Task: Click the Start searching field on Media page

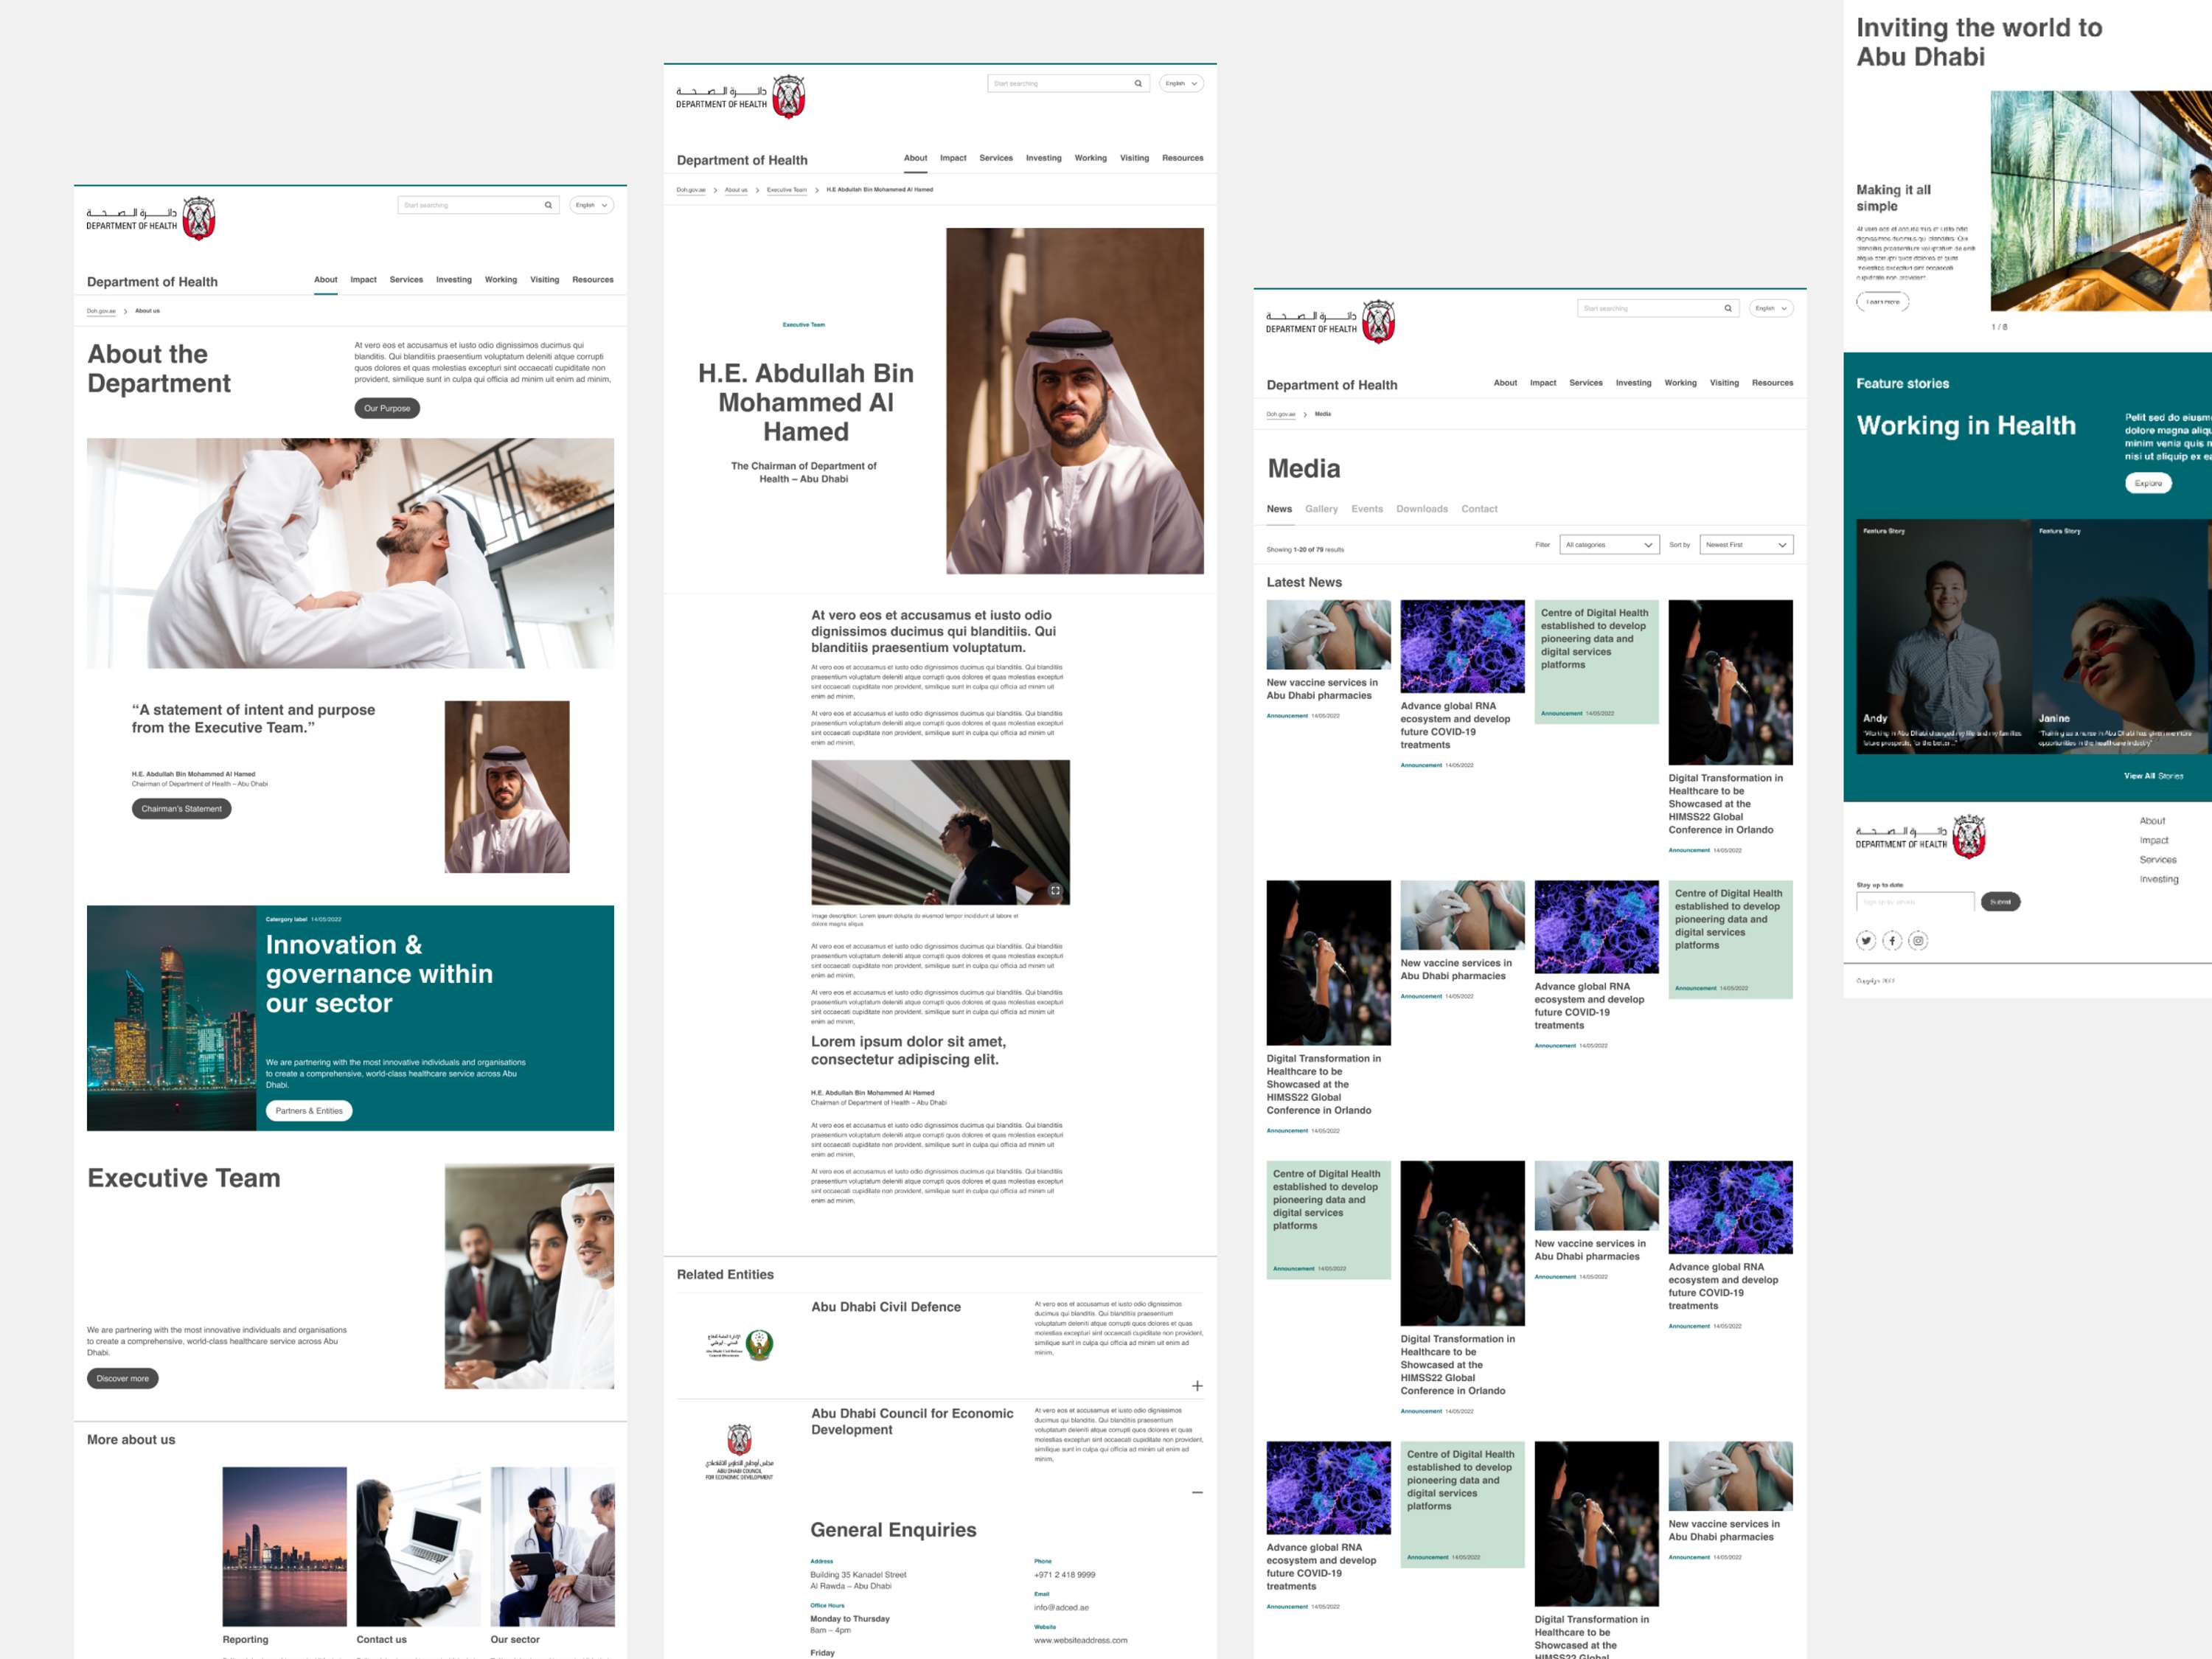Action: click(1658, 308)
